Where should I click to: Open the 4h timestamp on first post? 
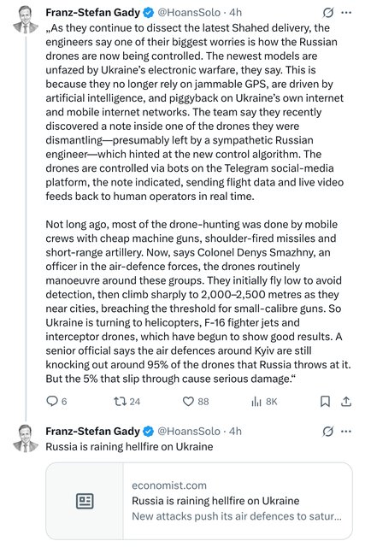pyautogui.click(x=236, y=13)
